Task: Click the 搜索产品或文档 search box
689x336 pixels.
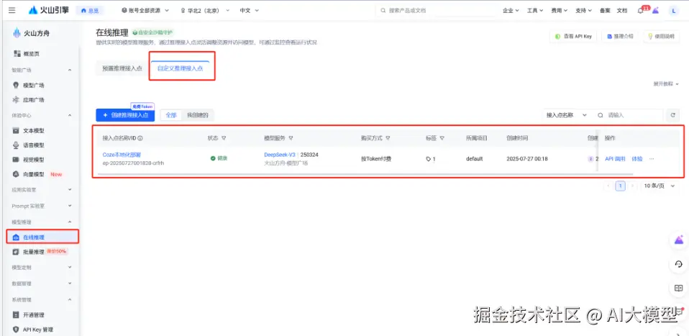Action: (x=435, y=11)
